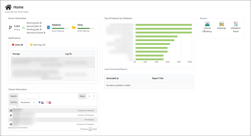Viewport: 251px width, 136px height.
Task: Click the Home house icon
Action: (8, 7)
